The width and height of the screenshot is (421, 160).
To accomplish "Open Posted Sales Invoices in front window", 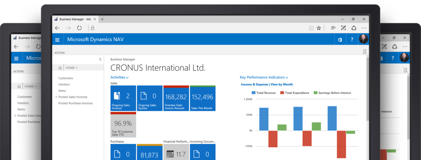I will tap(73, 97).
